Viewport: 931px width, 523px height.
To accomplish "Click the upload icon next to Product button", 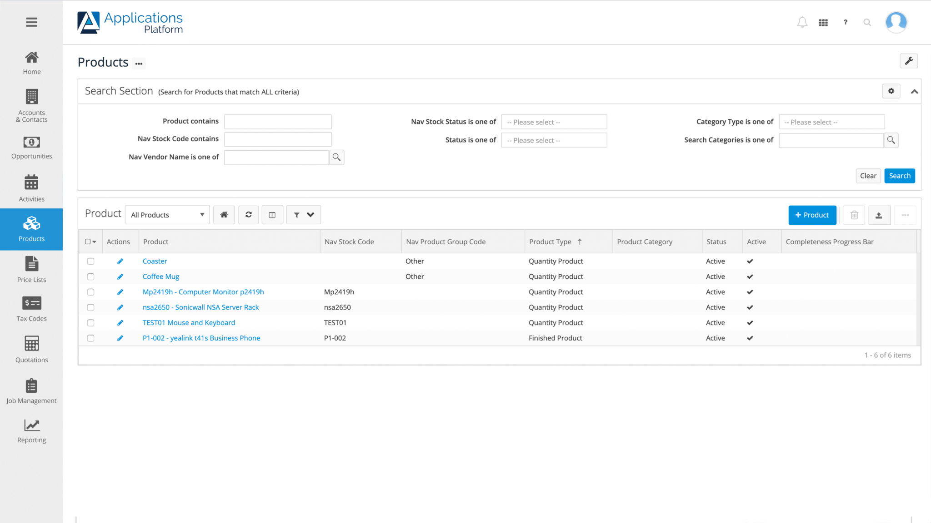I will click(879, 215).
